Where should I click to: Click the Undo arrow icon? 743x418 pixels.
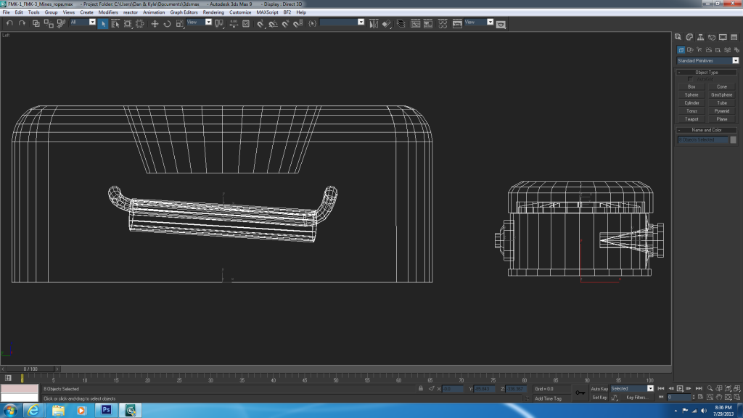pyautogui.click(x=9, y=23)
